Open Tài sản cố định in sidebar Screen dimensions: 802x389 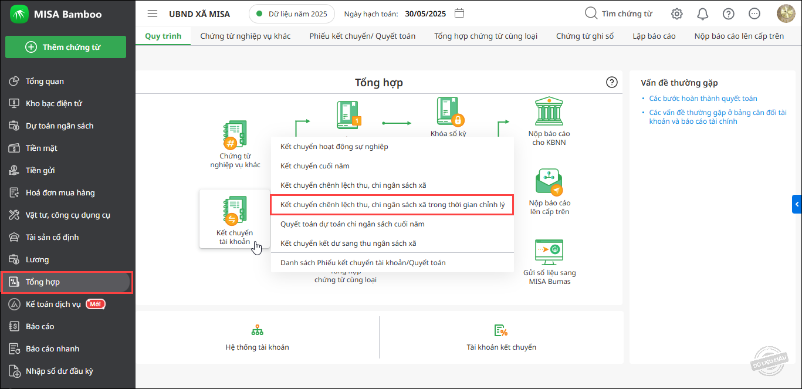[67, 237]
